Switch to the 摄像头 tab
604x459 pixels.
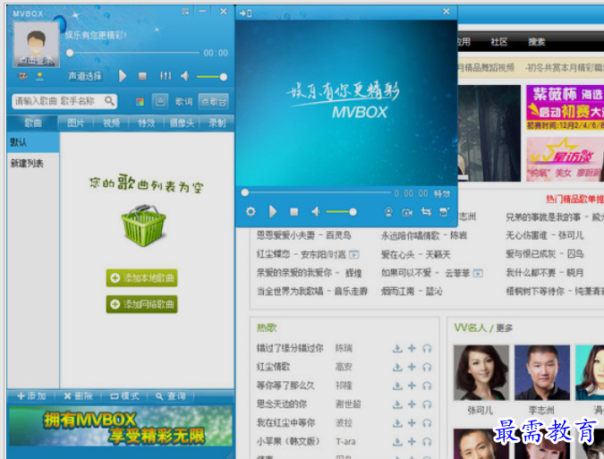[182, 123]
